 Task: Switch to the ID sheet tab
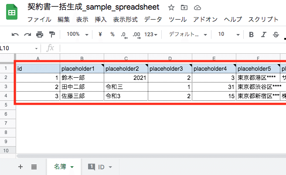click(101, 167)
